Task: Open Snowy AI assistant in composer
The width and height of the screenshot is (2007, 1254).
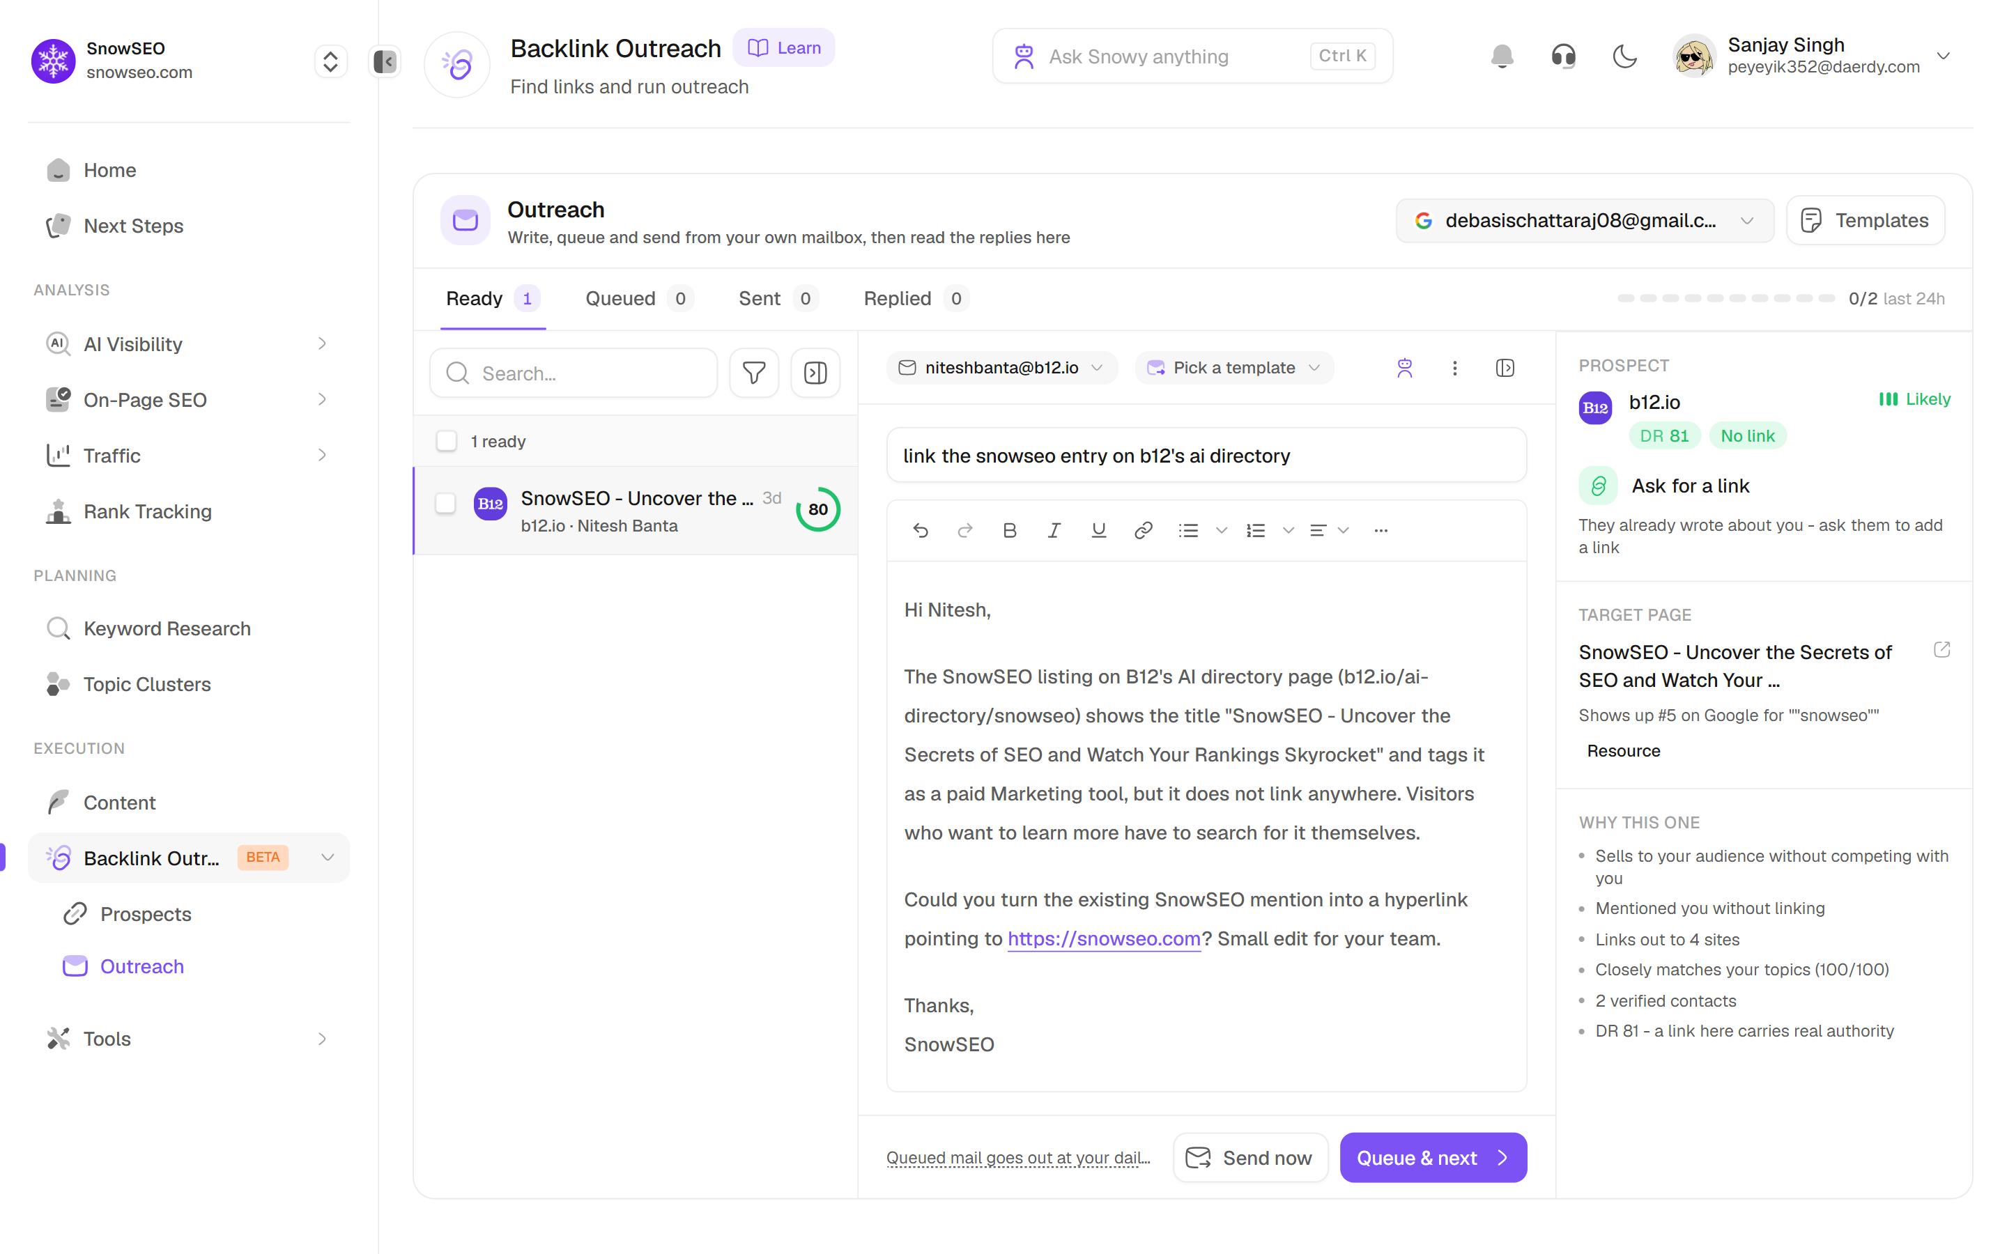Action: point(1404,369)
